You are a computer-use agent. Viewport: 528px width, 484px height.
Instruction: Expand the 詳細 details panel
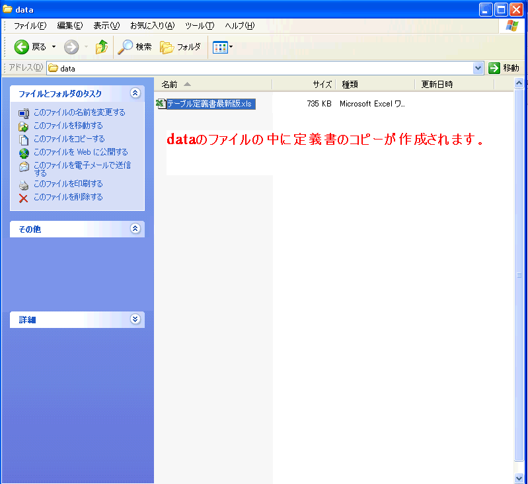coord(135,319)
